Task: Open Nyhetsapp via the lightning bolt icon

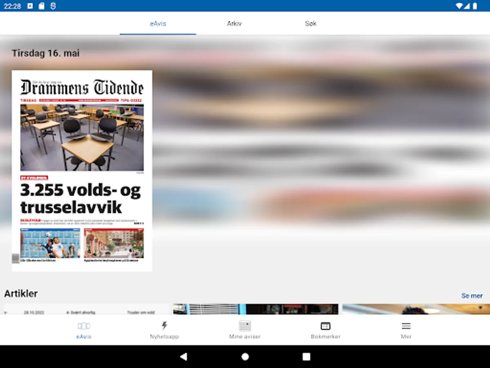Action: [164, 325]
